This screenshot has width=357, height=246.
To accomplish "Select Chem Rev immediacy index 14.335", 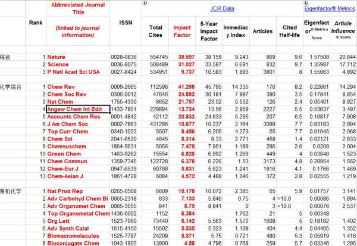I will [240, 87].
